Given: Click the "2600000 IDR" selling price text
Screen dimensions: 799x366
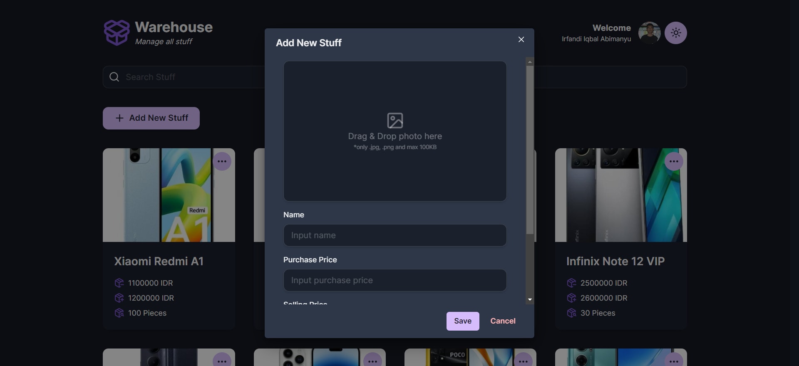Looking at the screenshot, I should 604,298.
